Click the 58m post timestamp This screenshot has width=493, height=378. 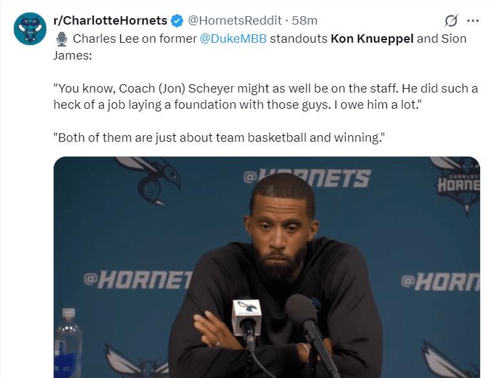click(305, 21)
